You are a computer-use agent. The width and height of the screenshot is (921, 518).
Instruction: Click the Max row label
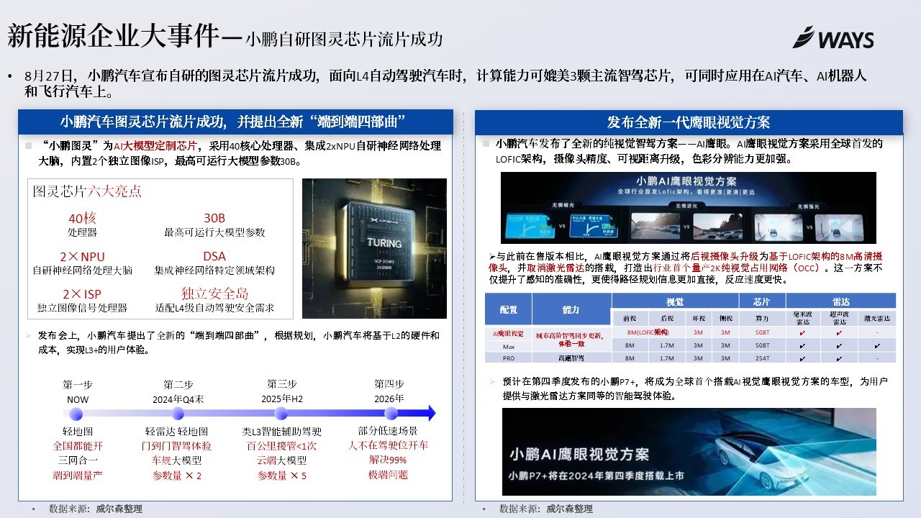click(x=508, y=346)
